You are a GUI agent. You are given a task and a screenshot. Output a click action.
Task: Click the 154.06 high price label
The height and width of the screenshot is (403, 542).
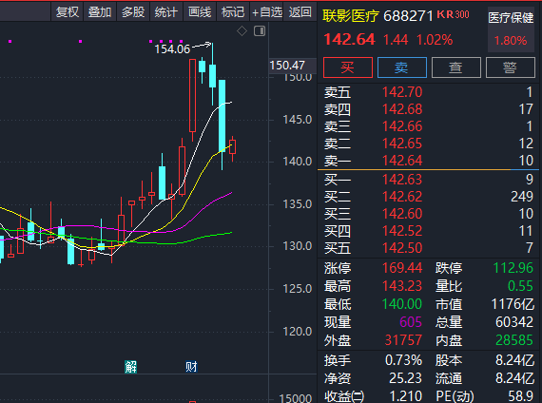[172, 49]
